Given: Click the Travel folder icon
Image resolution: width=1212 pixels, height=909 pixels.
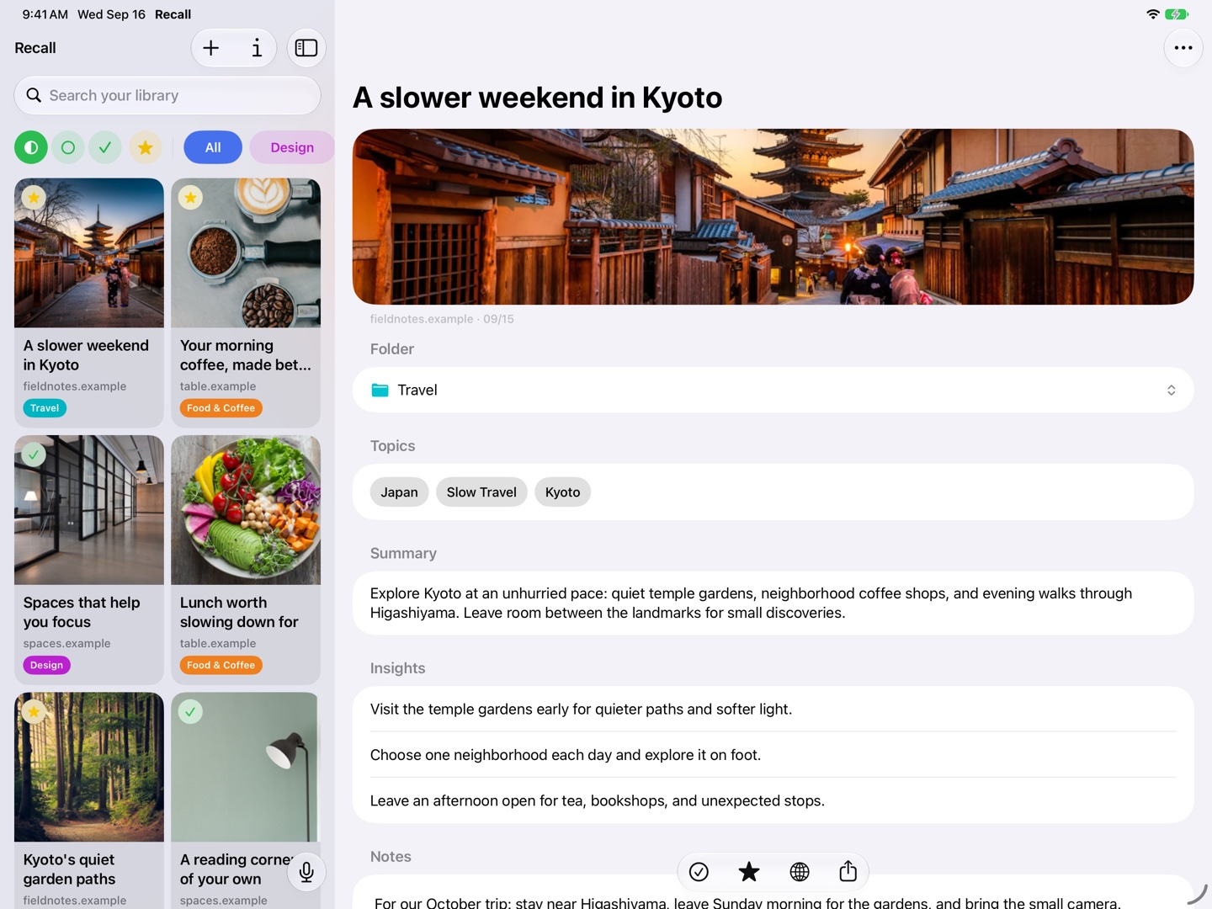Looking at the screenshot, I should coord(380,390).
